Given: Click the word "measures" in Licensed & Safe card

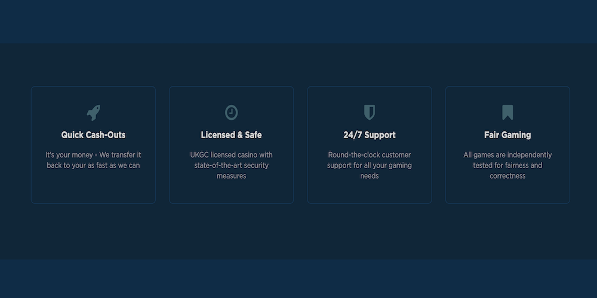Looking at the screenshot, I should [231, 176].
